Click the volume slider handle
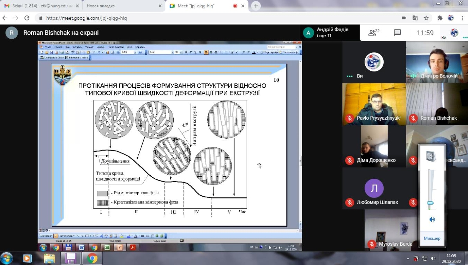The height and width of the screenshot is (265, 468). (x=430, y=203)
